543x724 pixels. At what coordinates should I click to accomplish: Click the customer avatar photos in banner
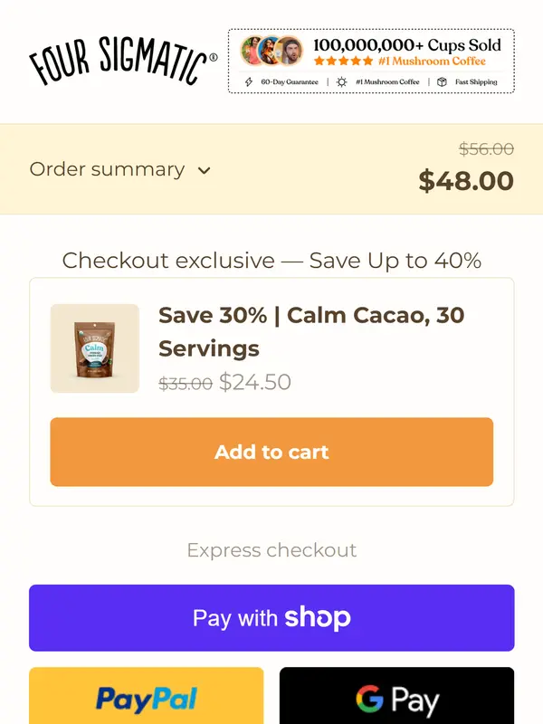click(271, 52)
